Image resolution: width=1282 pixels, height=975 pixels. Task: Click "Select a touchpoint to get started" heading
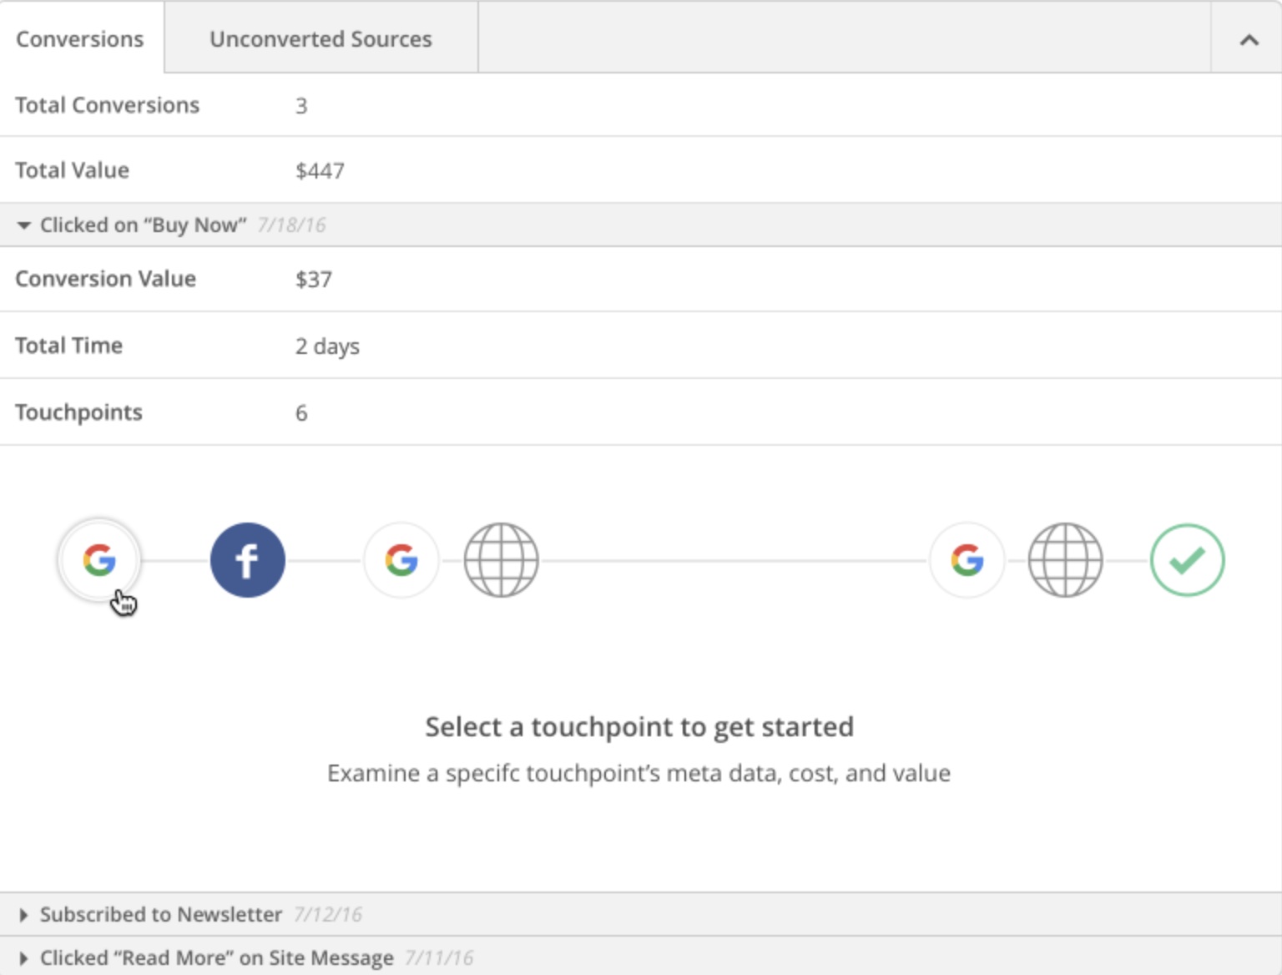coord(639,727)
